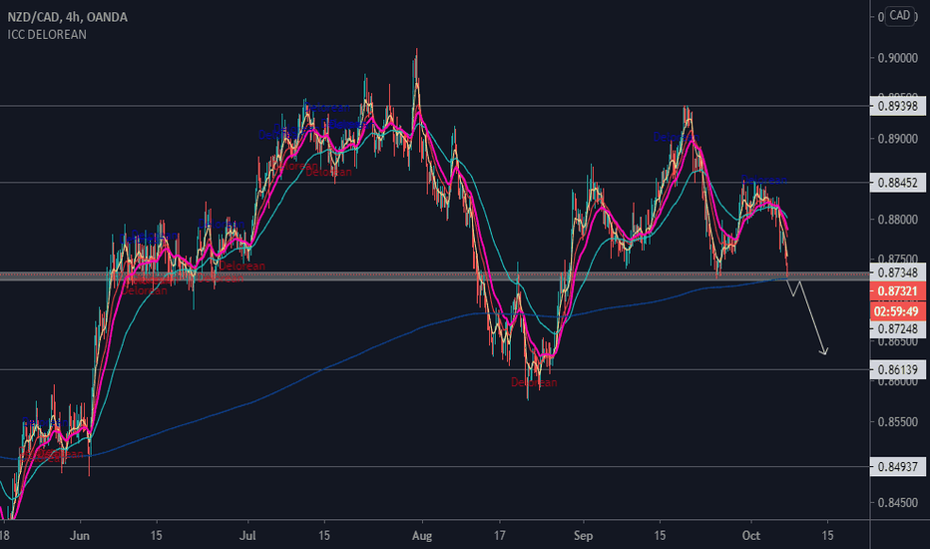
Task: Select the 0.87348 horizontal line price tag
Action: (897, 274)
